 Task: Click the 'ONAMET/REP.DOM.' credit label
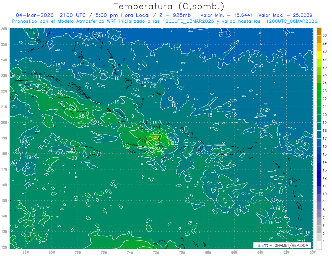pos(292,245)
